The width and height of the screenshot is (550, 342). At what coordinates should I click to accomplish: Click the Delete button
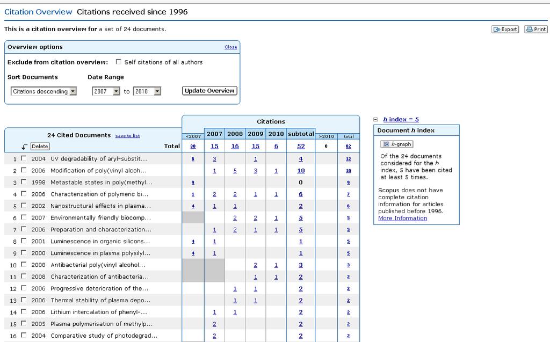40,146
